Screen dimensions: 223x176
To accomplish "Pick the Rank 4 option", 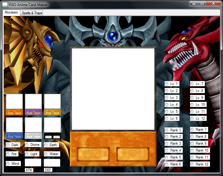I will [174, 150].
